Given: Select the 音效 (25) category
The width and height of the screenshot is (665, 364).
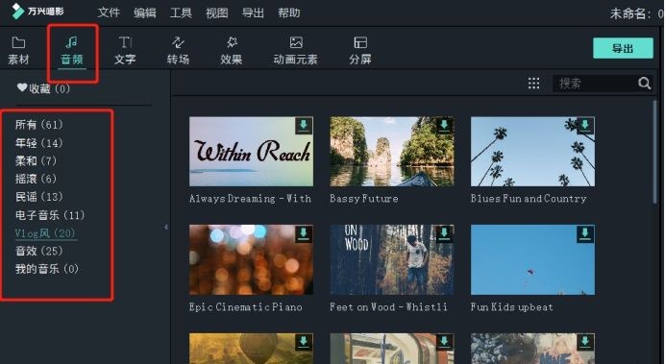Looking at the screenshot, I should [x=38, y=251].
